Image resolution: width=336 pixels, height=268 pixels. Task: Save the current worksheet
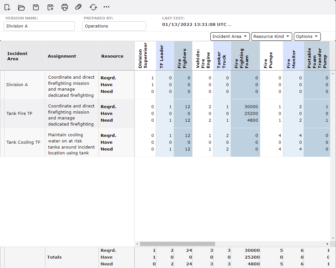(x=36, y=7)
